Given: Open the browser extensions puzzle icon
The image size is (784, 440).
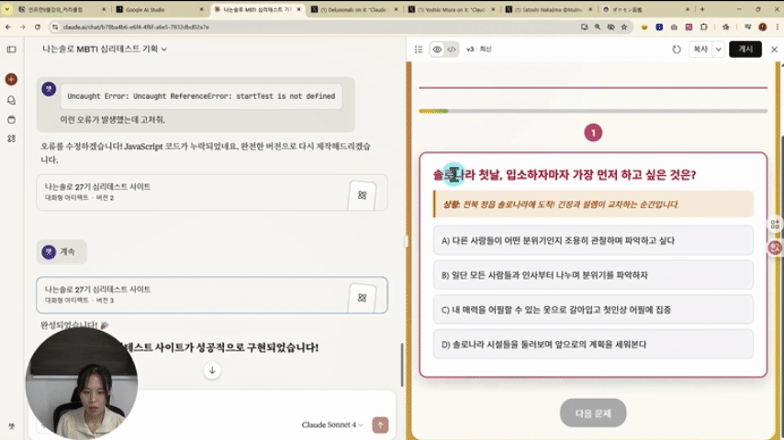Looking at the screenshot, I should 704,27.
